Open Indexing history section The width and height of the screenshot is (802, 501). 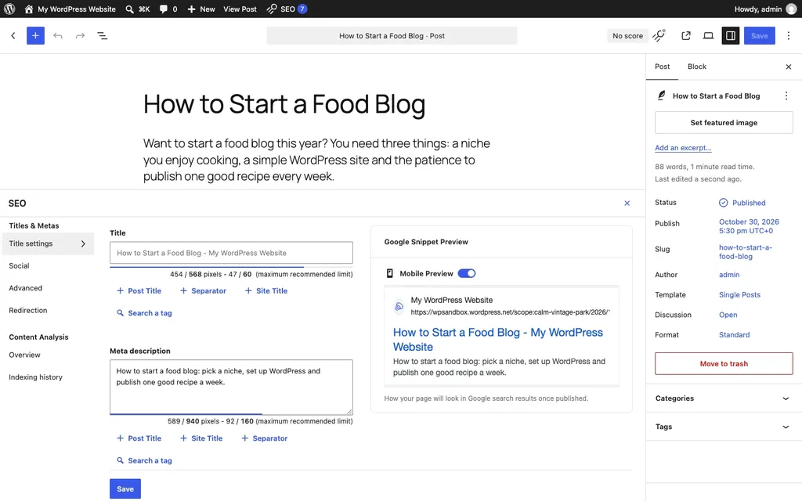click(x=36, y=377)
